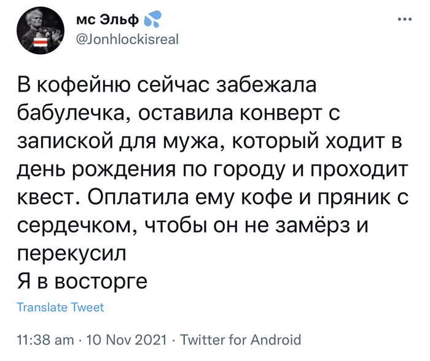Click the line ending 'Я в восторге'

coord(81,281)
